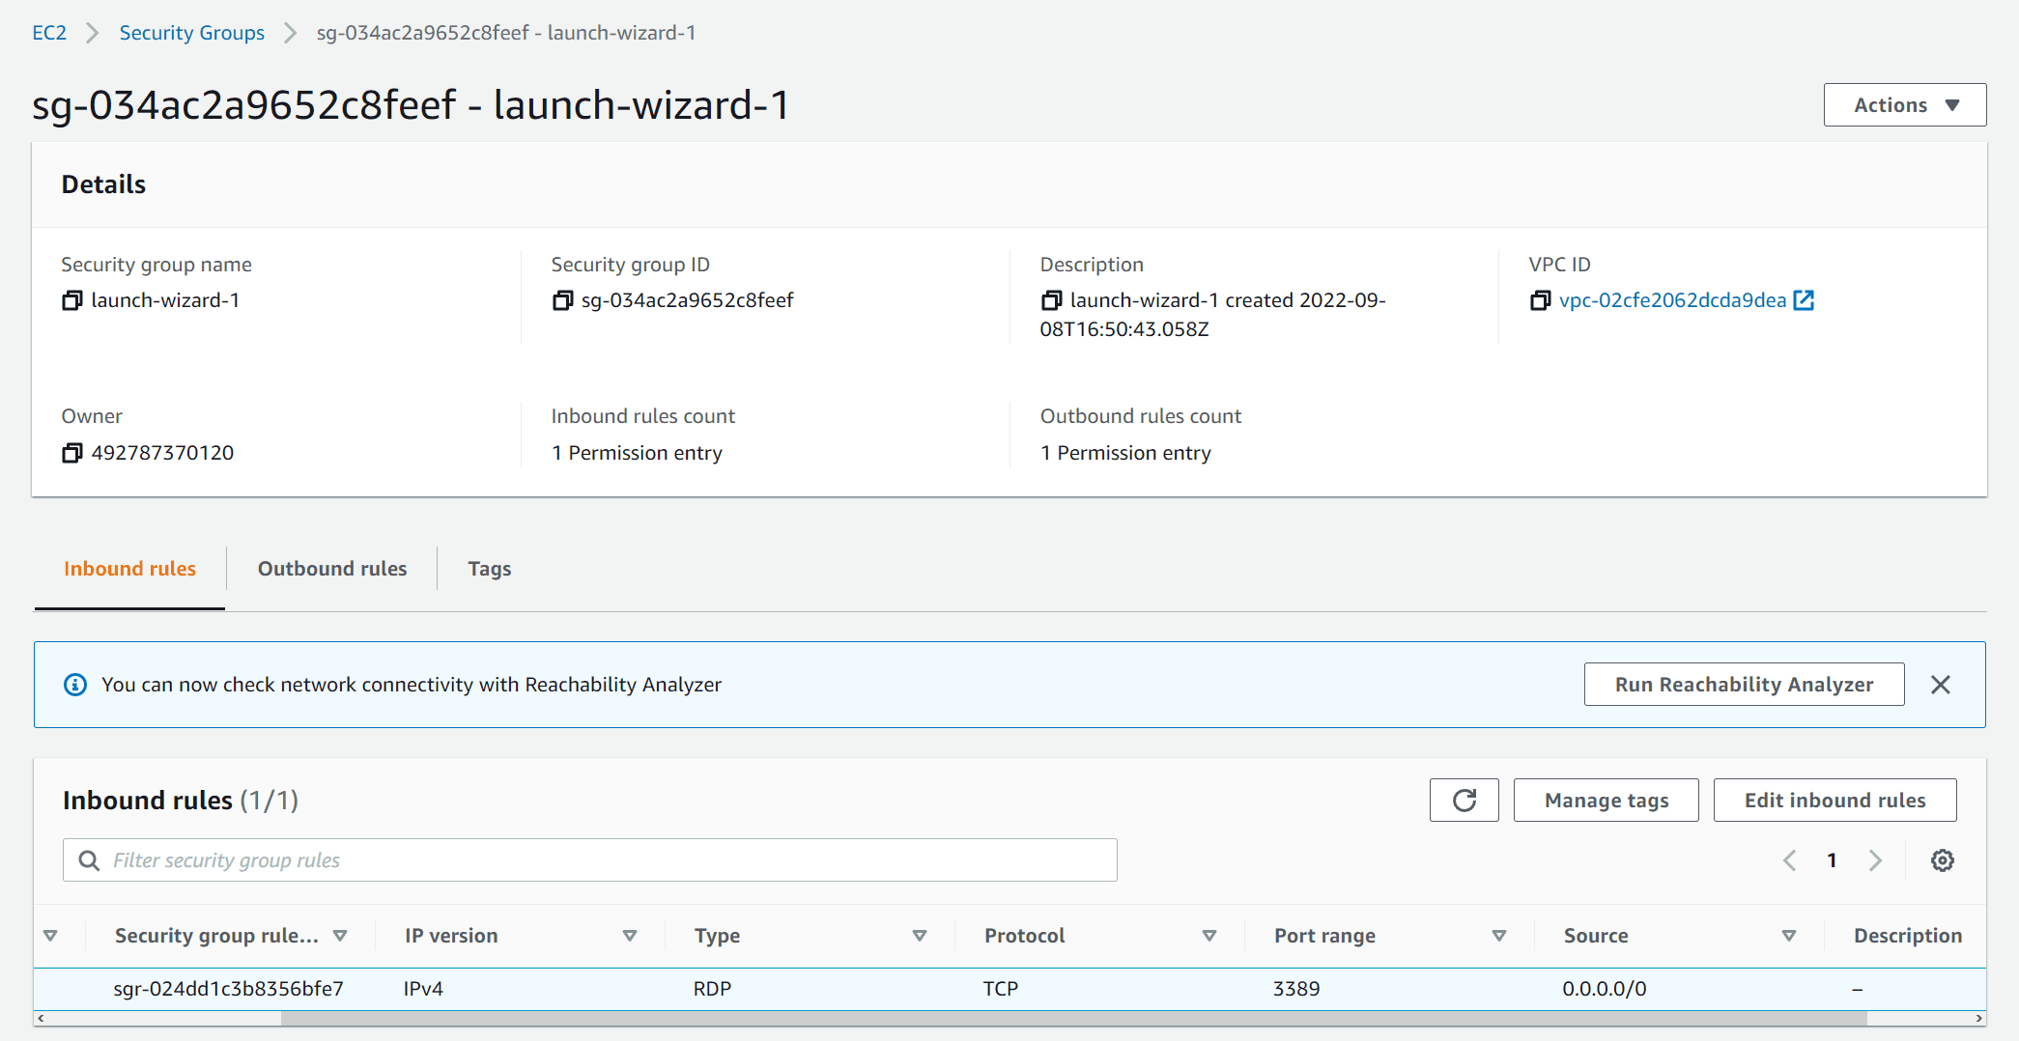Copy the security group name launch-wizard-1
Image resolution: width=2019 pixels, height=1041 pixels.
pyautogui.click(x=71, y=301)
